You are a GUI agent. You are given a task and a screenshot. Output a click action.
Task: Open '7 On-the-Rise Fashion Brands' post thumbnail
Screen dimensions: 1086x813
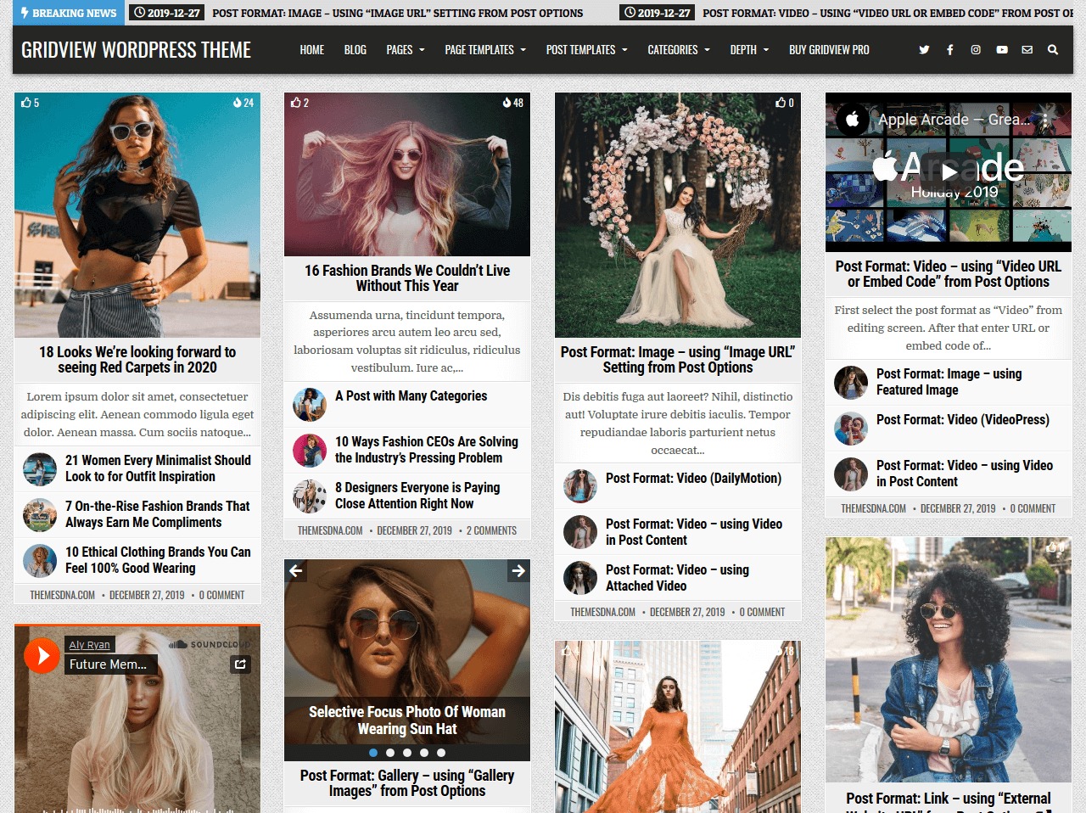click(40, 514)
